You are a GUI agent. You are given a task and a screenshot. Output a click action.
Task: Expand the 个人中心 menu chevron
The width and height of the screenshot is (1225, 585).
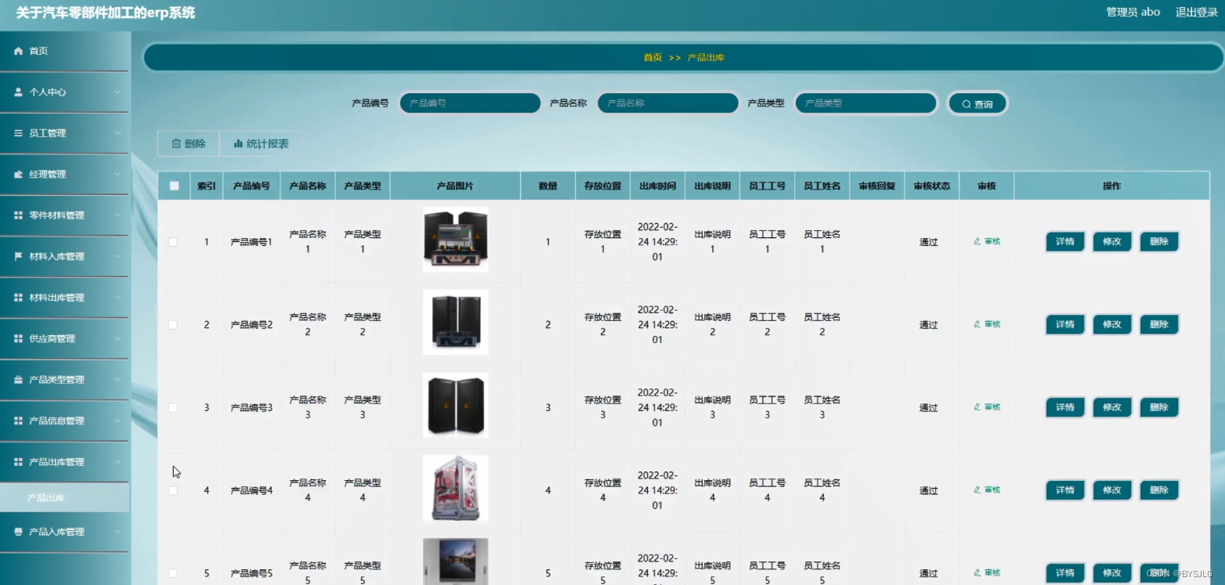[117, 92]
